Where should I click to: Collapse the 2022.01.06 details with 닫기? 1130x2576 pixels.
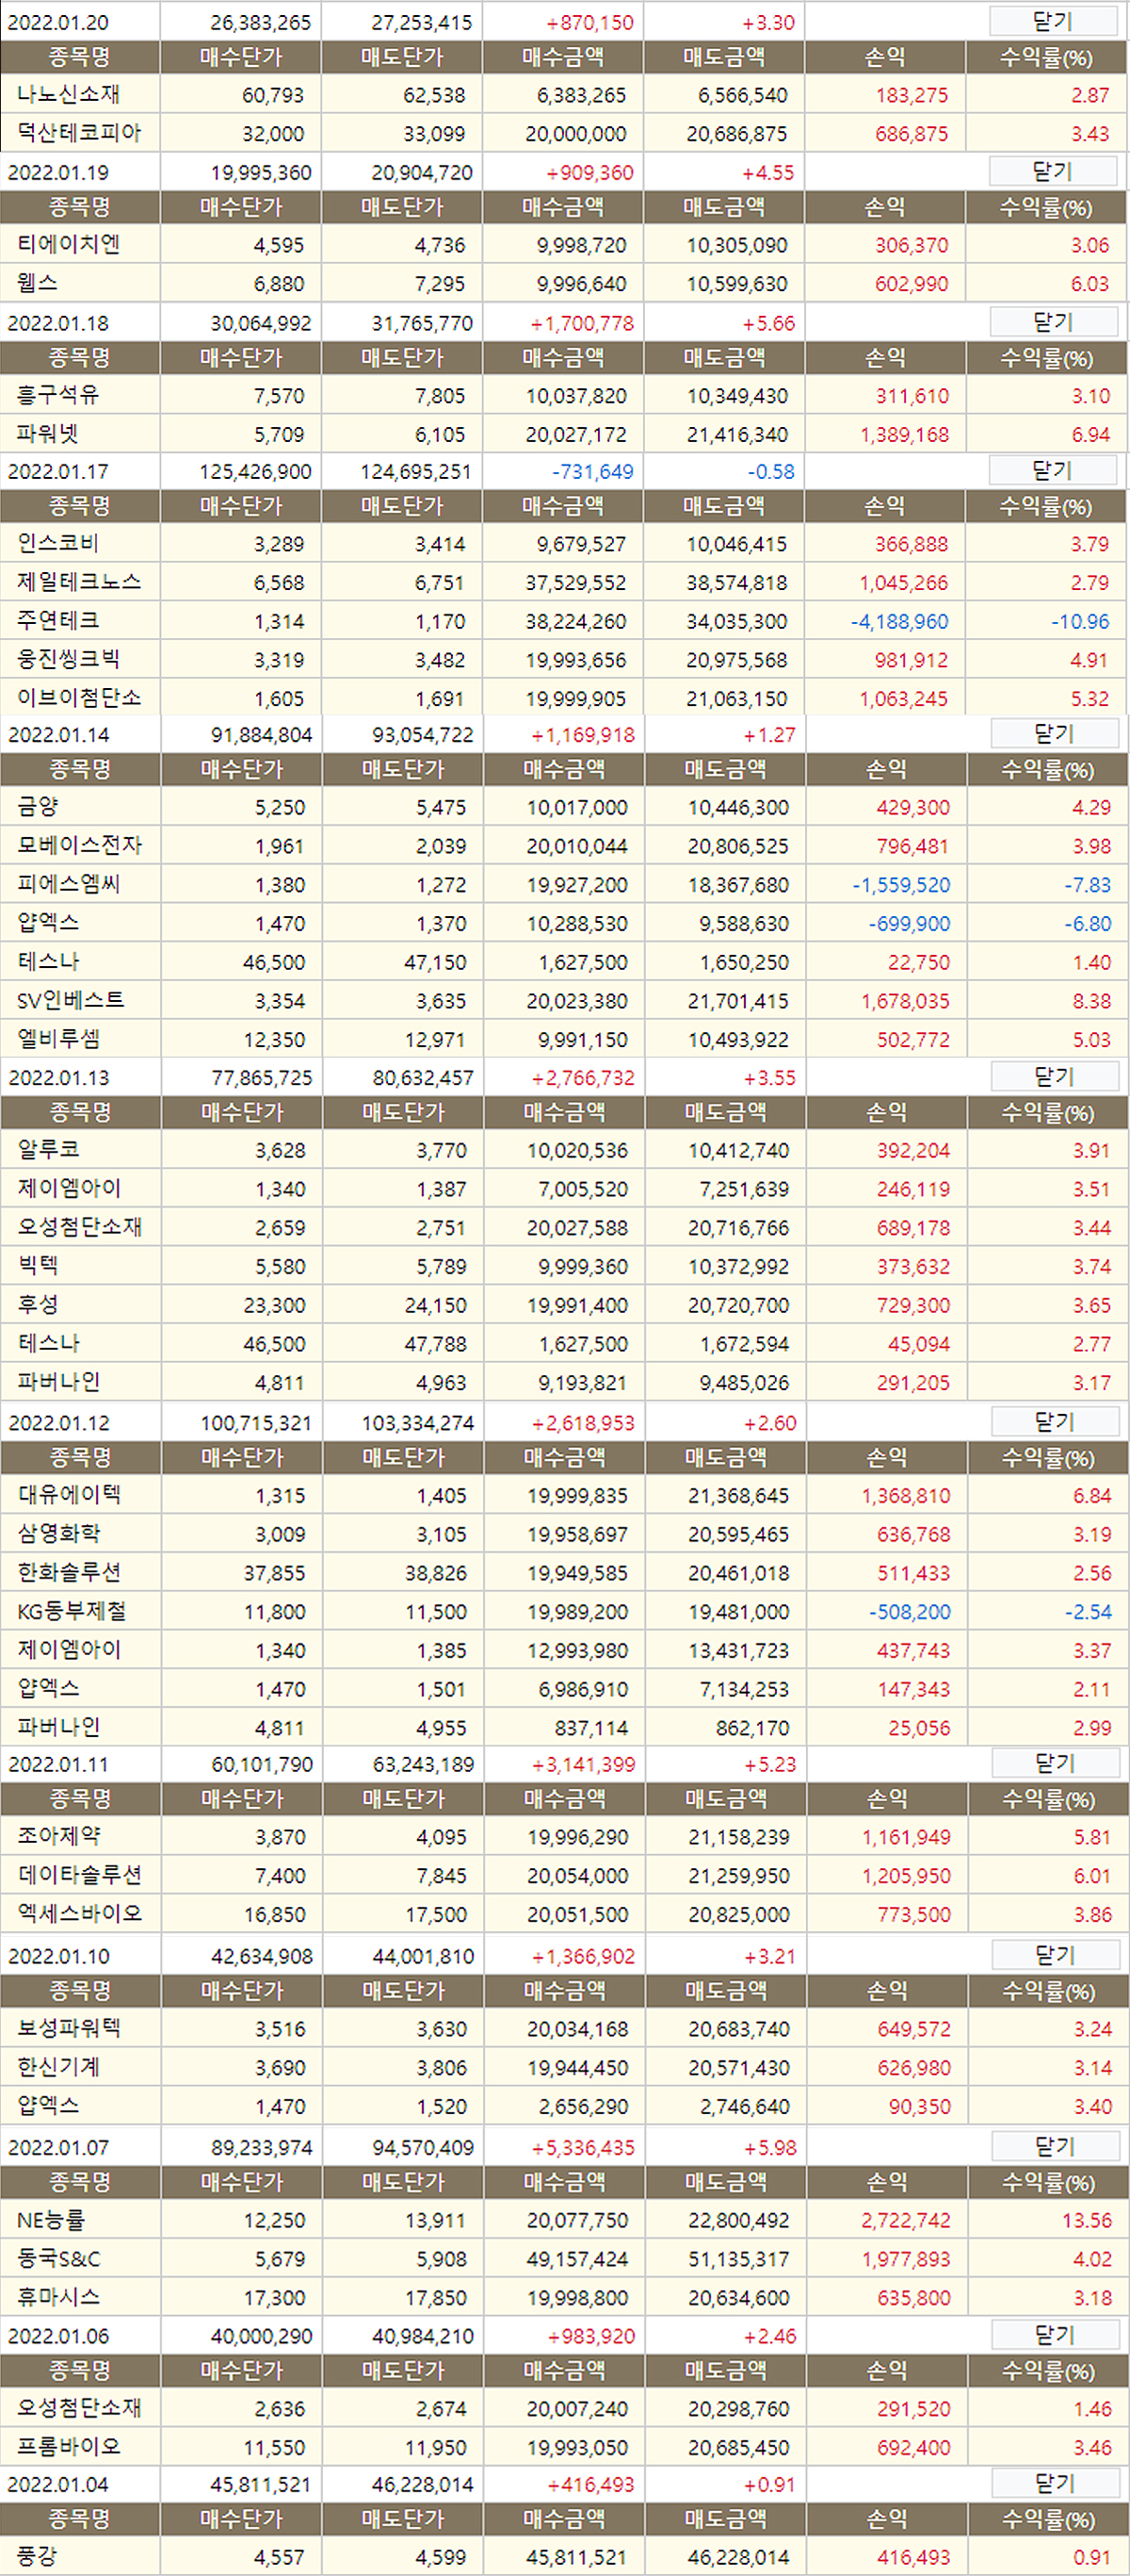coord(1055,2335)
